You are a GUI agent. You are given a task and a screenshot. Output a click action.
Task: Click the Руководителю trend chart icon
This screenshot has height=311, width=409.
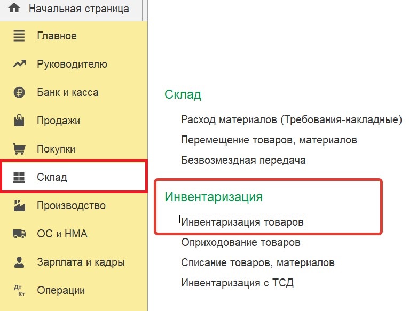point(19,64)
